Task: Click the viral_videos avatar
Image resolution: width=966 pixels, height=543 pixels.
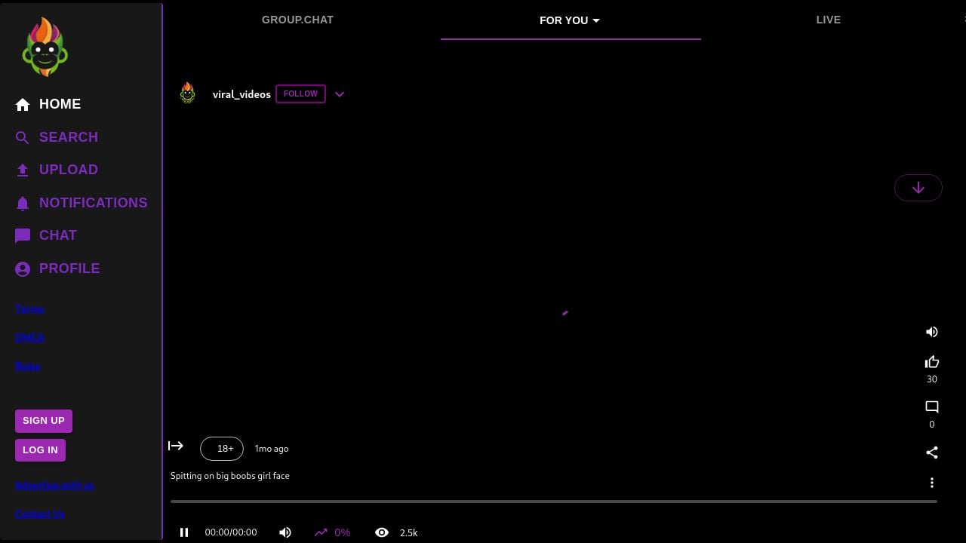Action: coord(188,94)
